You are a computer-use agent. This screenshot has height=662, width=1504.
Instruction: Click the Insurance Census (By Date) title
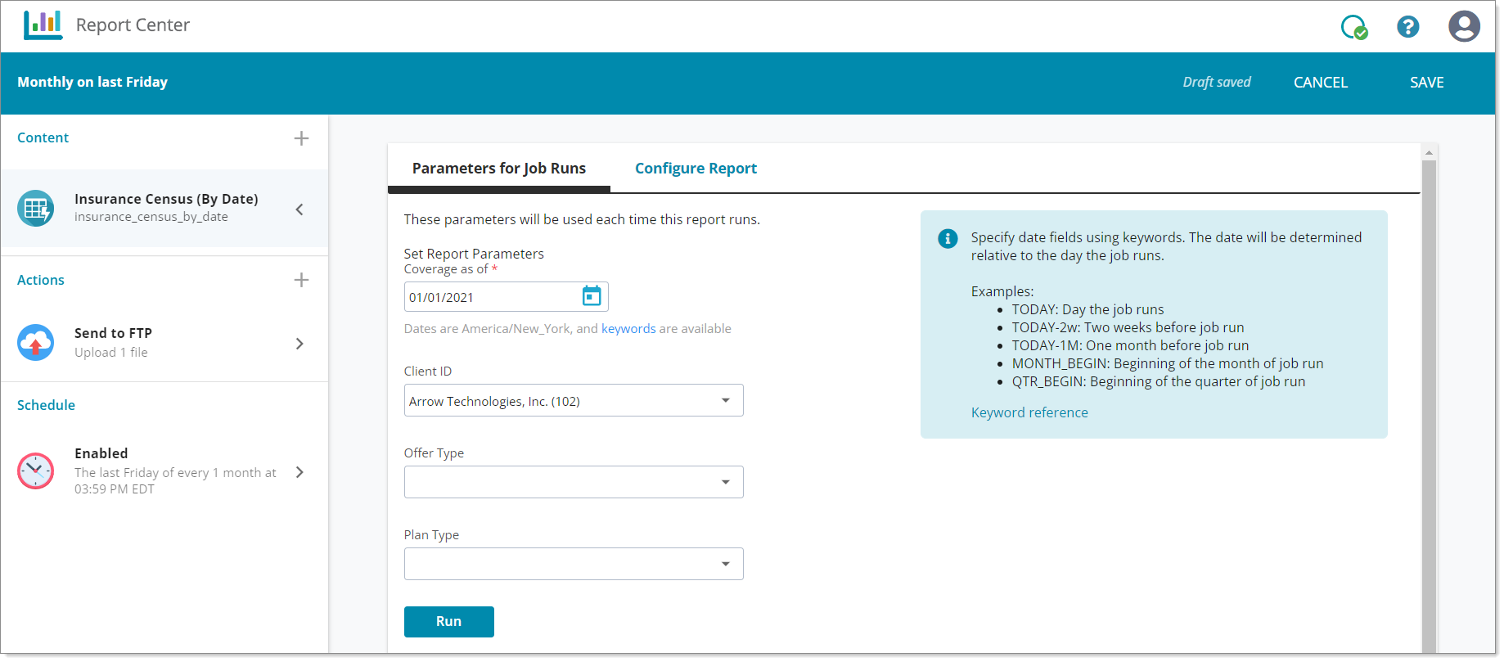pos(166,199)
